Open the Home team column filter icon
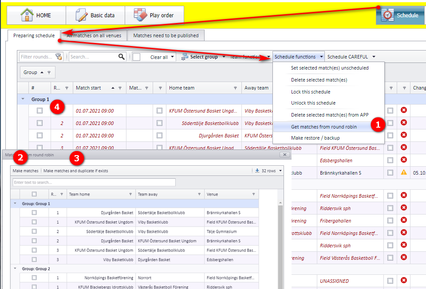 tap(235, 88)
